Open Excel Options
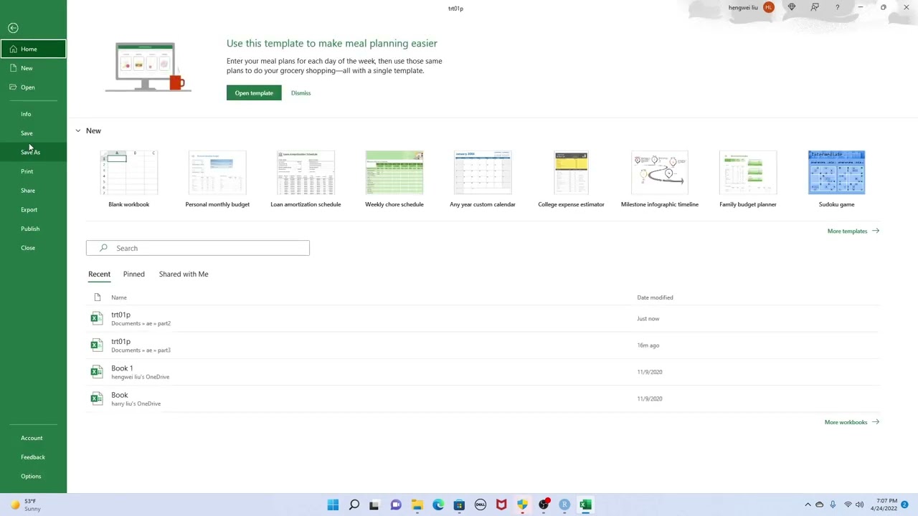 click(31, 476)
